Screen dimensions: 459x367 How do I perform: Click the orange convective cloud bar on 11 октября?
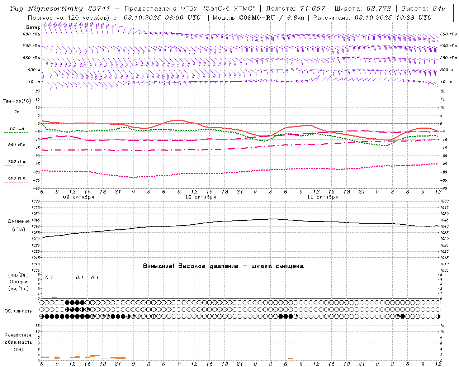pos(291,358)
